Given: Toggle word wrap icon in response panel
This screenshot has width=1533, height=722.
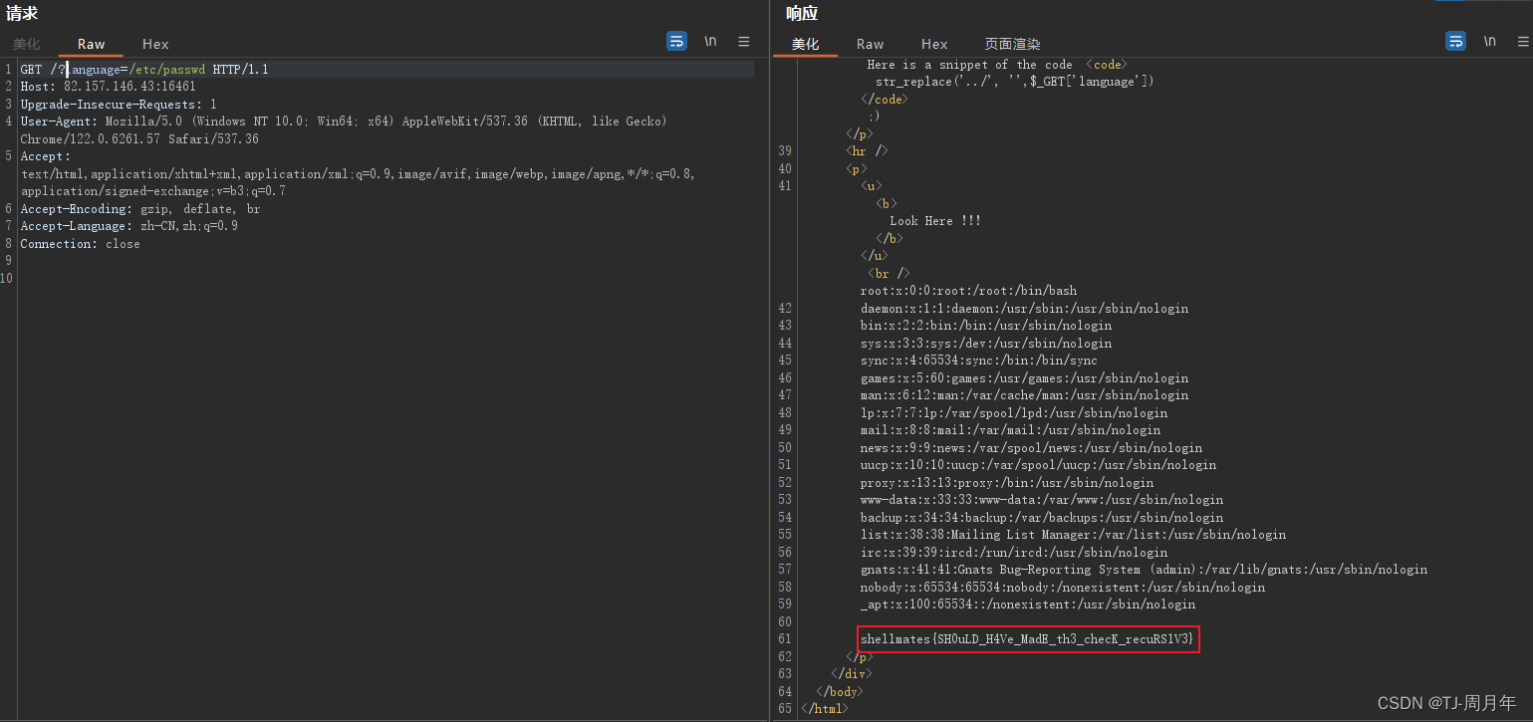Looking at the screenshot, I should (1455, 41).
